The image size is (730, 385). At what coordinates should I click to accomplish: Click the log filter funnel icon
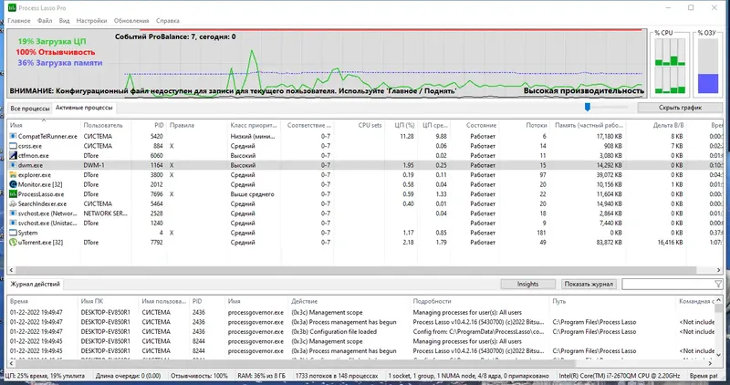(x=718, y=284)
